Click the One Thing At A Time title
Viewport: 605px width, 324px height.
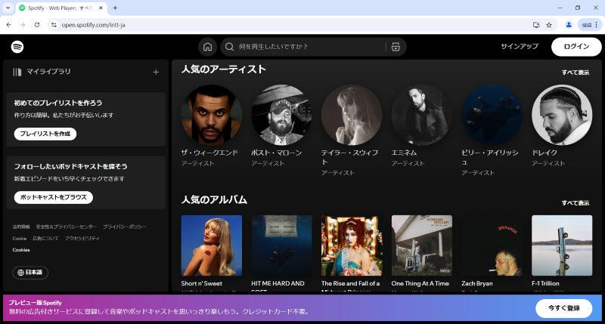pyautogui.click(x=420, y=283)
